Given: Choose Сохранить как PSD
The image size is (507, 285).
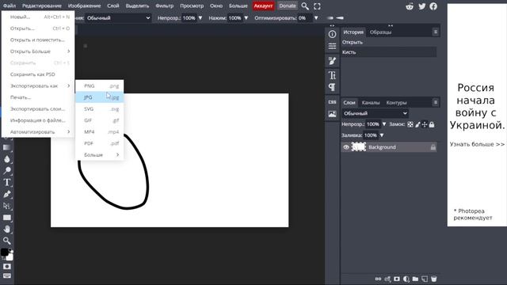Looking at the screenshot, I should click(x=38, y=74).
